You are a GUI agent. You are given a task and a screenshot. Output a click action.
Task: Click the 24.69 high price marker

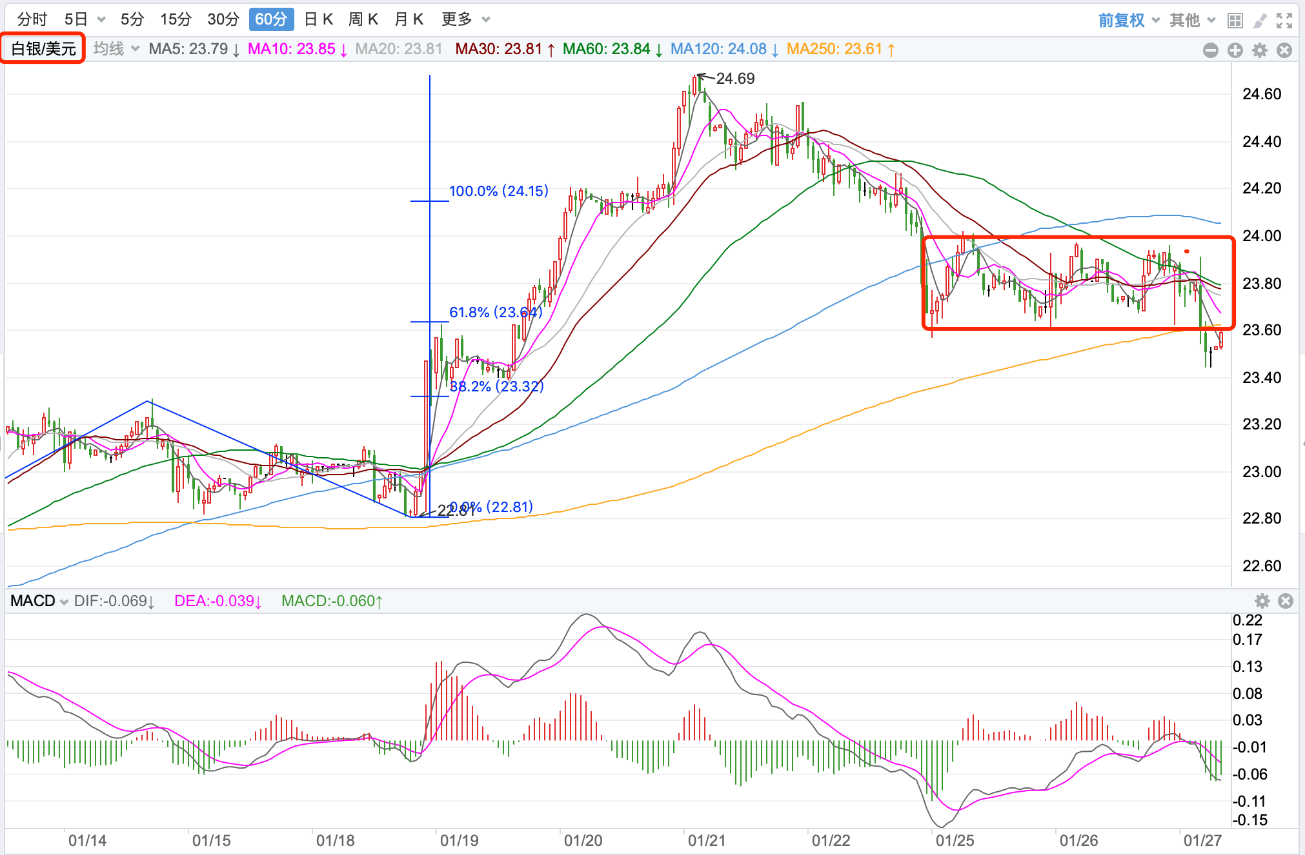[735, 79]
